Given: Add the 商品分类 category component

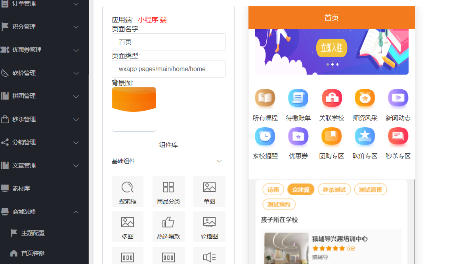Looking at the screenshot, I should [168, 191].
